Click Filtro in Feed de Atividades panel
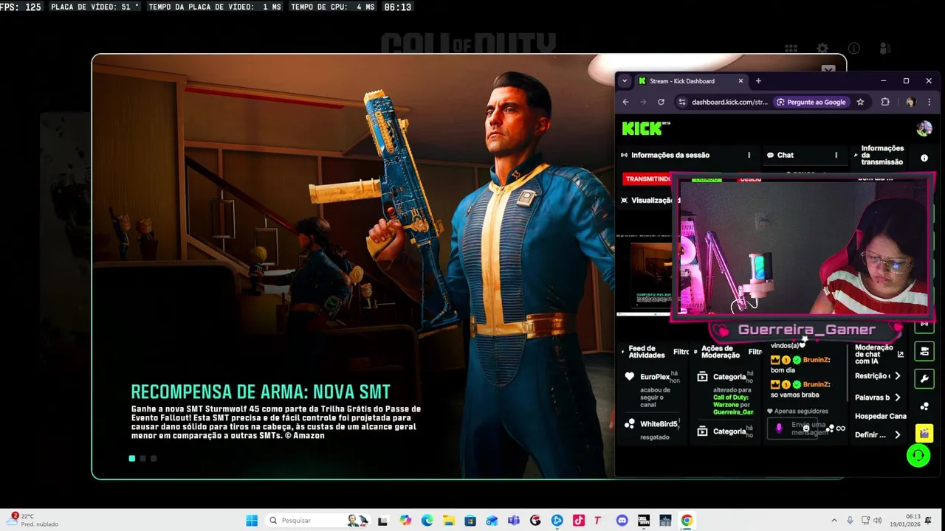Screen dimensions: 945x531 point(681,352)
